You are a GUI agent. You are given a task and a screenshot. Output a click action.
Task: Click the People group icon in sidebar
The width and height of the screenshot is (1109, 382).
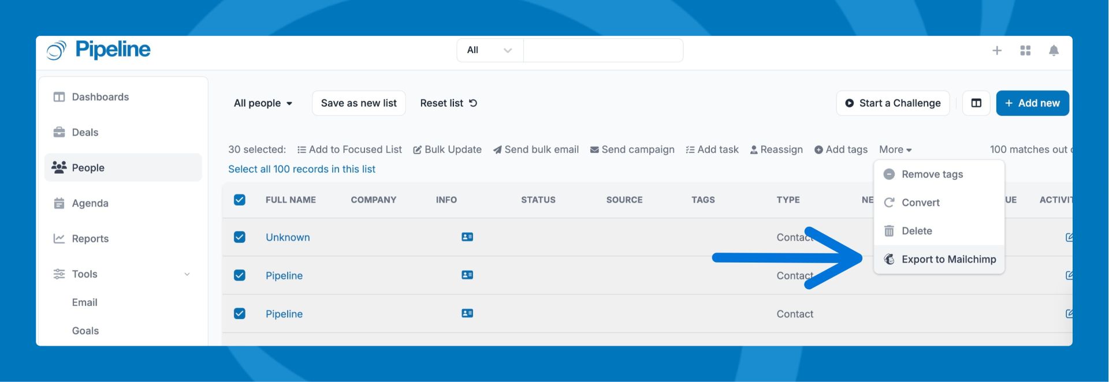click(59, 167)
